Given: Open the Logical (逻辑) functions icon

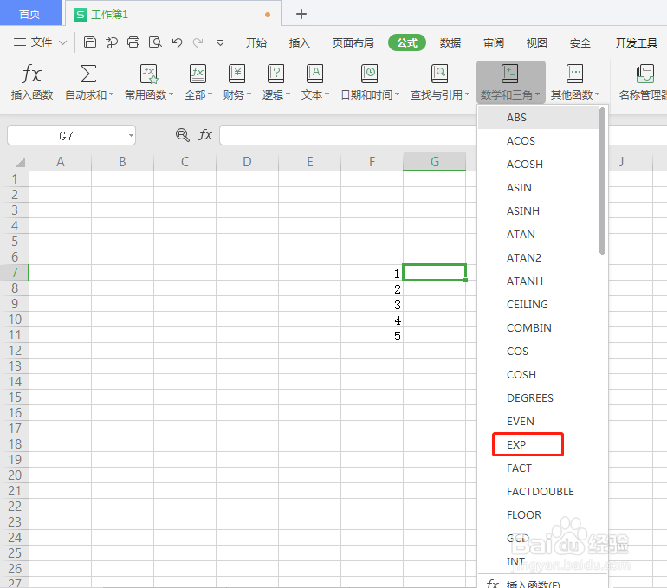Looking at the screenshot, I should 275,74.
